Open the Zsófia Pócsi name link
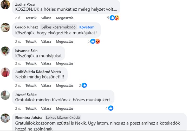 25,4
